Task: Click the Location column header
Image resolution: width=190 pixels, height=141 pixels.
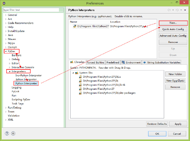Action: click(129, 22)
